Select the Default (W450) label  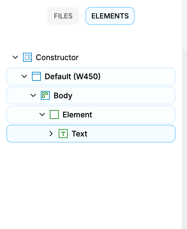click(72, 76)
